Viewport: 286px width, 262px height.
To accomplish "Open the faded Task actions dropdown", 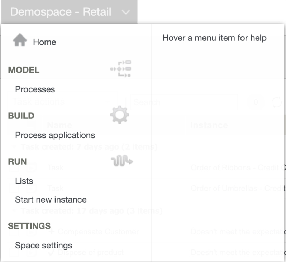I will click(68, 102).
